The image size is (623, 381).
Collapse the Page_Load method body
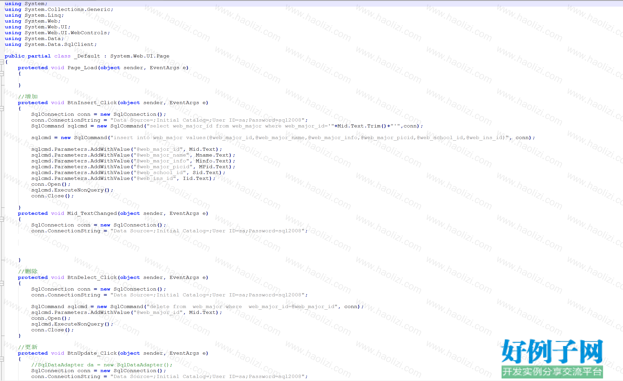[x=2, y=74]
